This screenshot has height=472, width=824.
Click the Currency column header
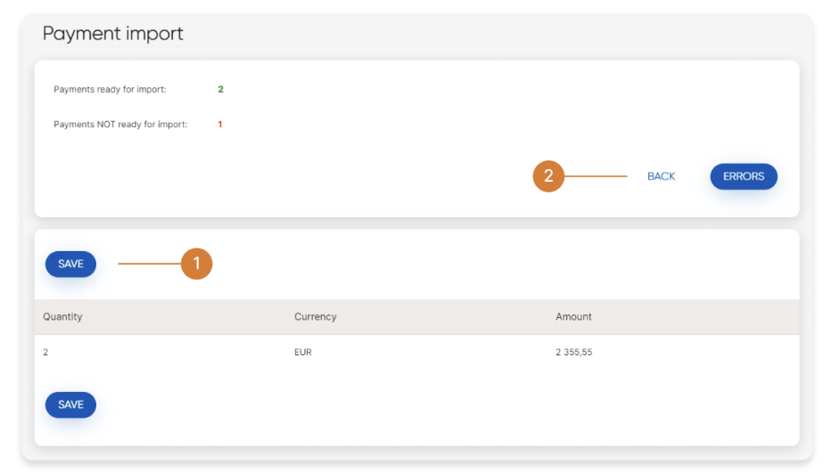click(x=315, y=317)
